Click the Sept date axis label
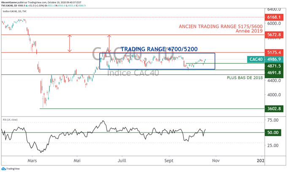 [x=169, y=161]
